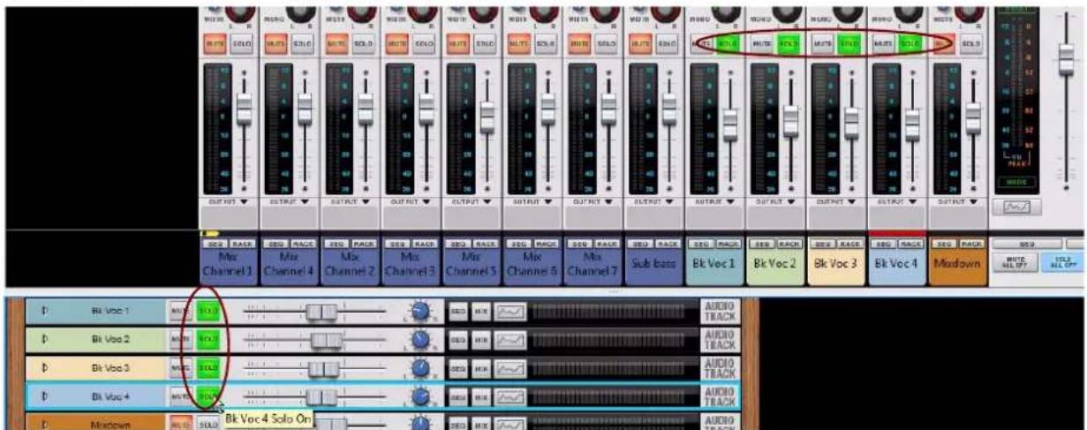Click SEQ icon on Bk Voc 1 track

(457, 312)
